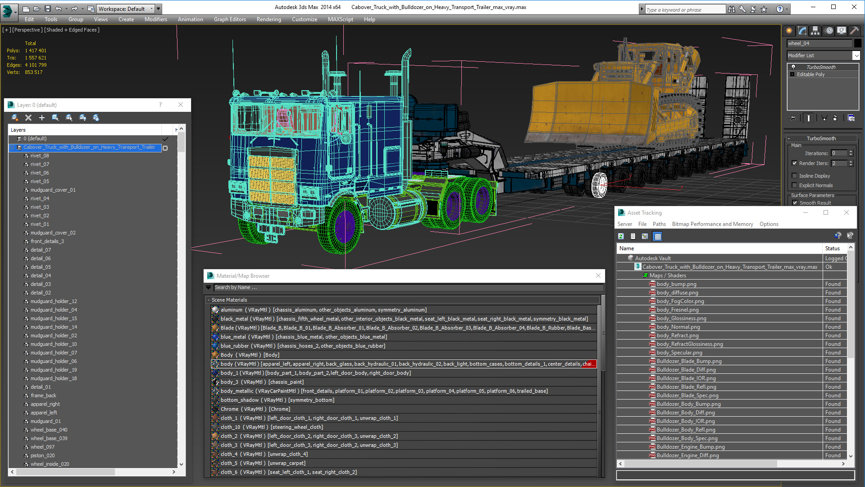
Task: Open the Material/Map Browser options arrow
Action: pos(208,287)
